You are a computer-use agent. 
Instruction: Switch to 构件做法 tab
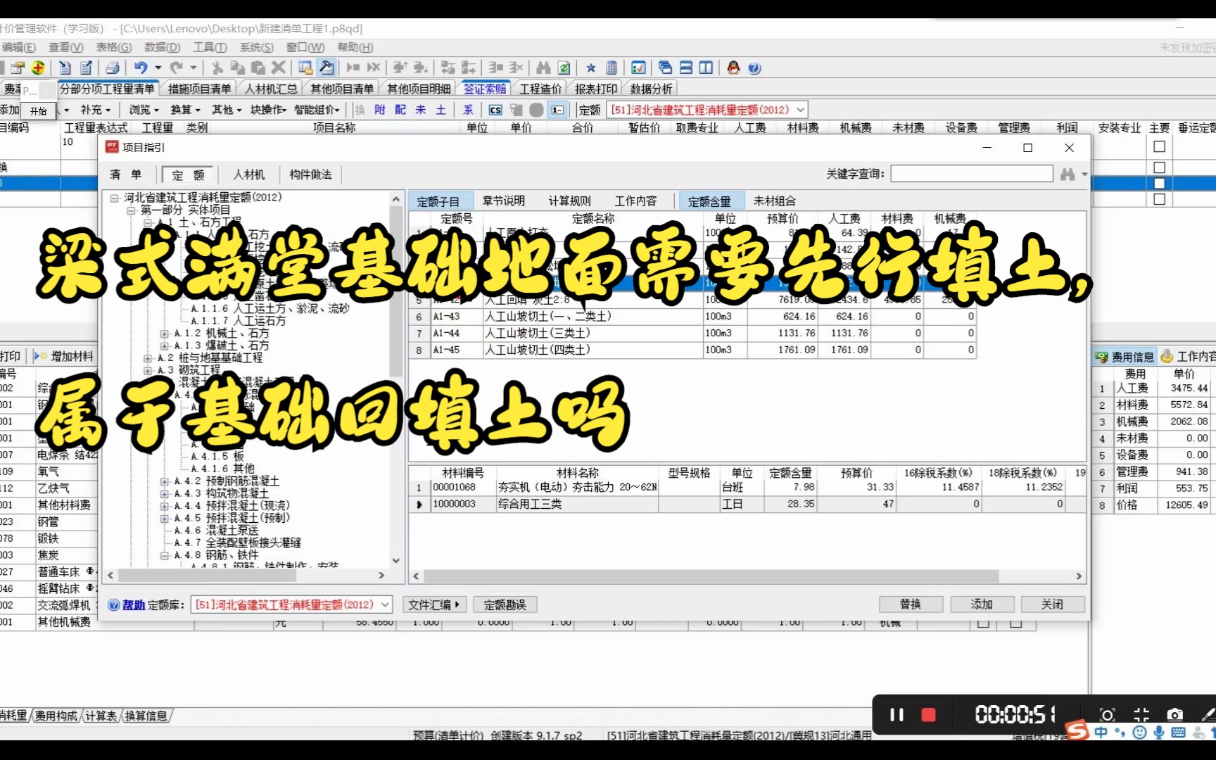point(310,175)
